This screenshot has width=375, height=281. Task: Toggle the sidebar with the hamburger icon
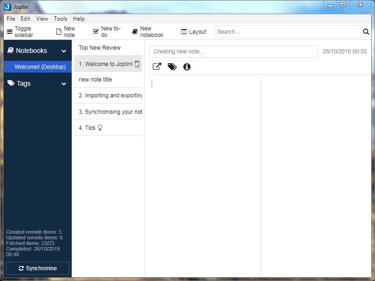click(x=9, y=31)
